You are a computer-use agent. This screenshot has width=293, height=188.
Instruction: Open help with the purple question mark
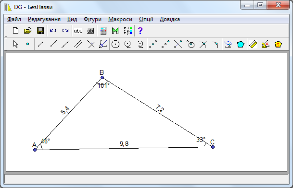[x=140, y=31]
